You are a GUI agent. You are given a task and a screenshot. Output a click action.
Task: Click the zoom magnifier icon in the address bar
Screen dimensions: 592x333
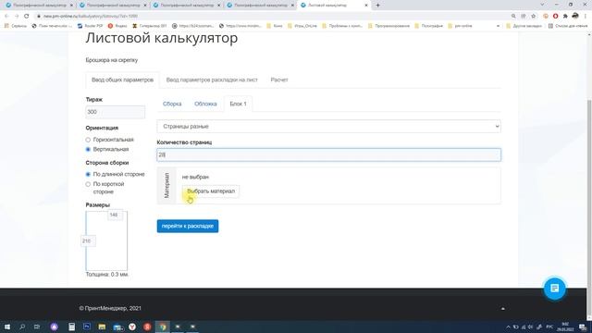coord(513,17)
